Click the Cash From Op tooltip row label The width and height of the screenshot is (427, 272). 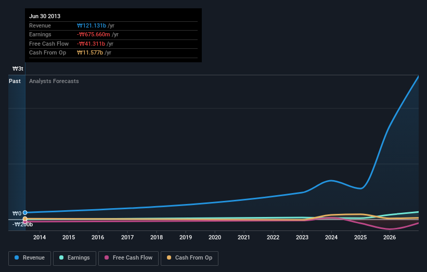click(x=48, y=53)
